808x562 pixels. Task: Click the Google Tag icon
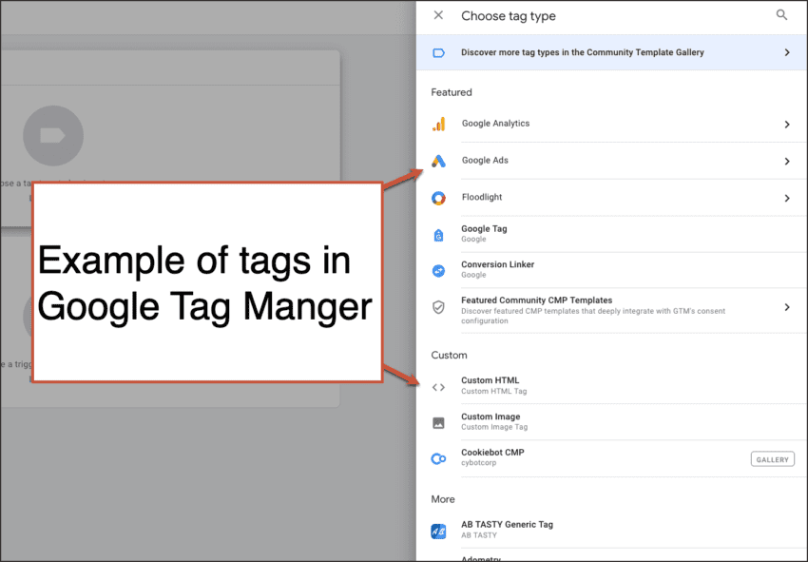pos(438,233)
